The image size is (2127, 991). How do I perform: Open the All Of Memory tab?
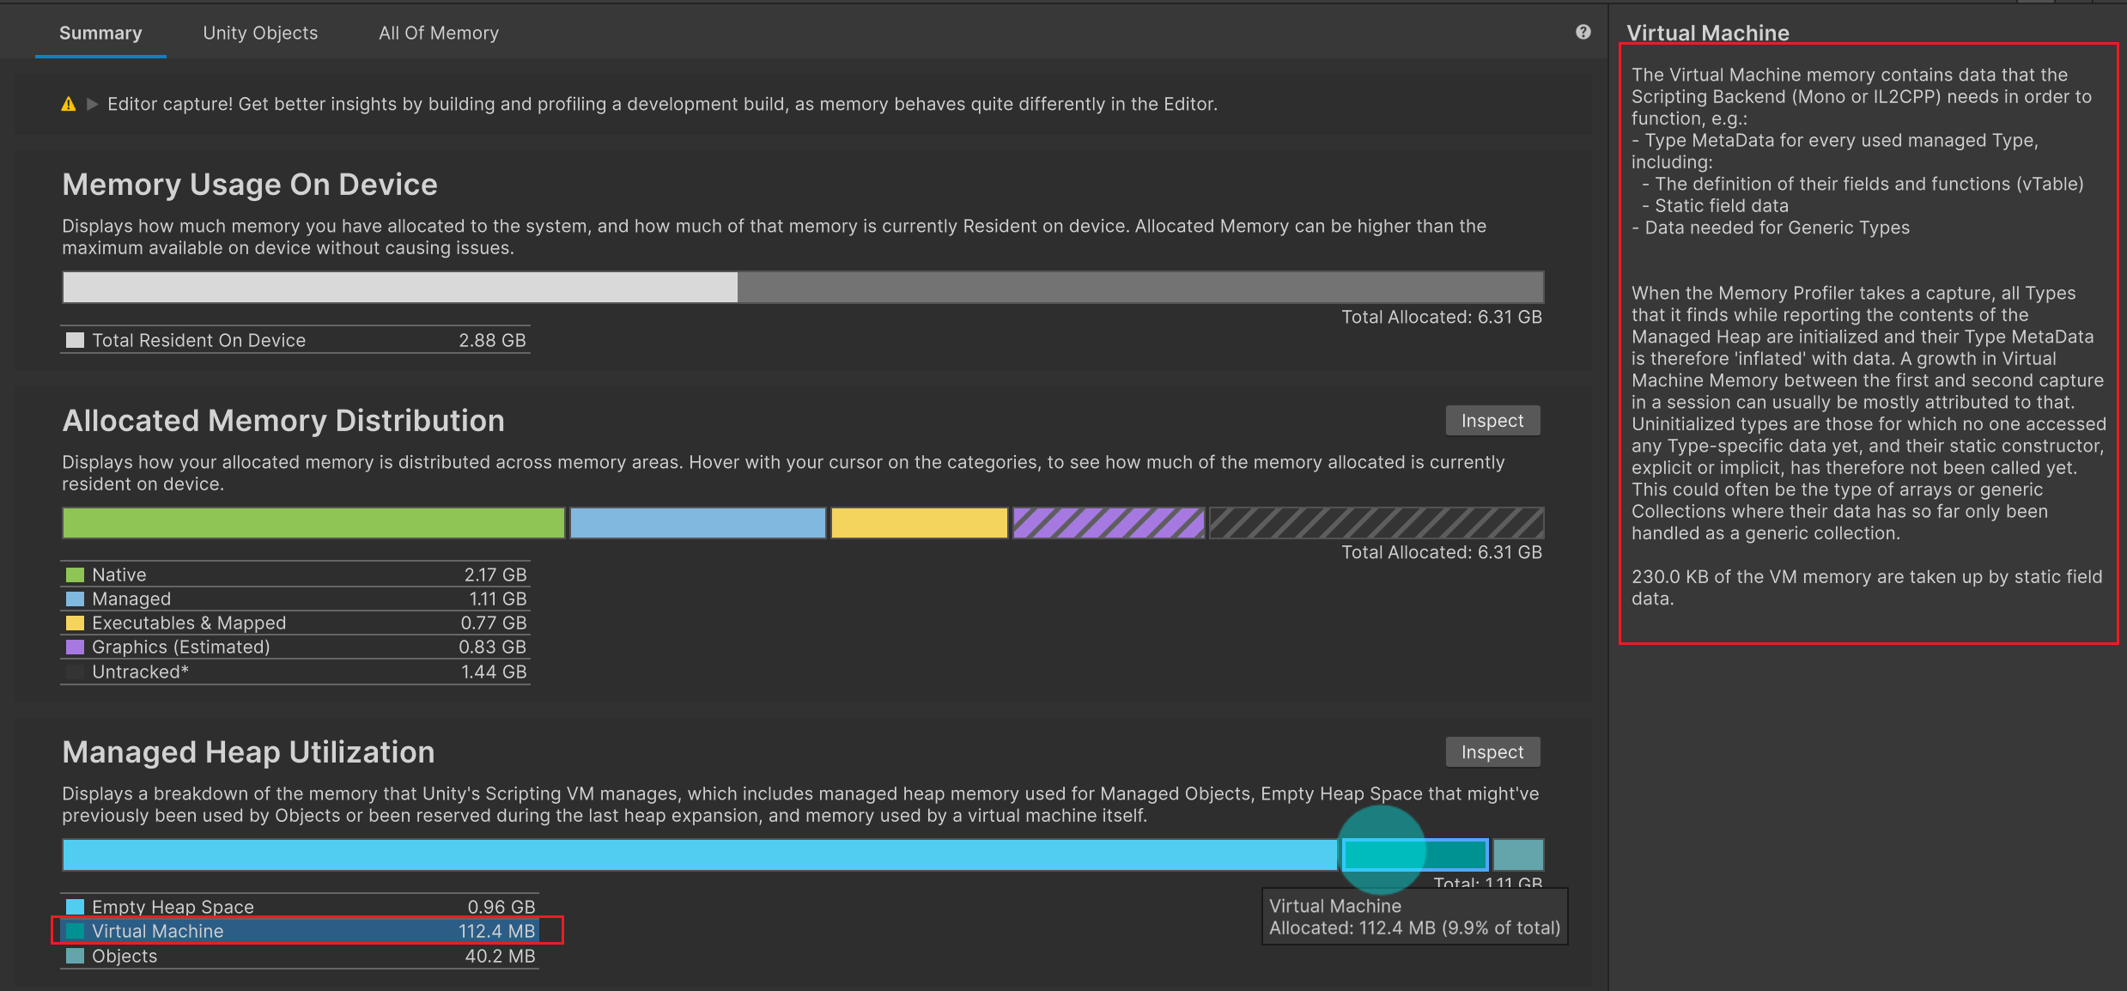(x=438, y=33)
